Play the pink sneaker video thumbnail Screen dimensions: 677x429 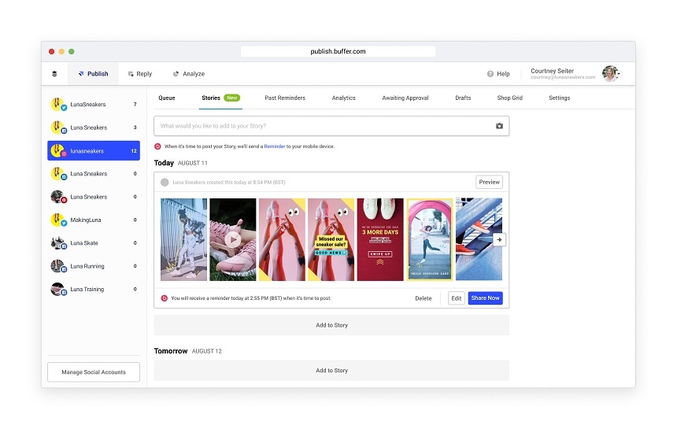pyautogui.click(x=233, y=239)
